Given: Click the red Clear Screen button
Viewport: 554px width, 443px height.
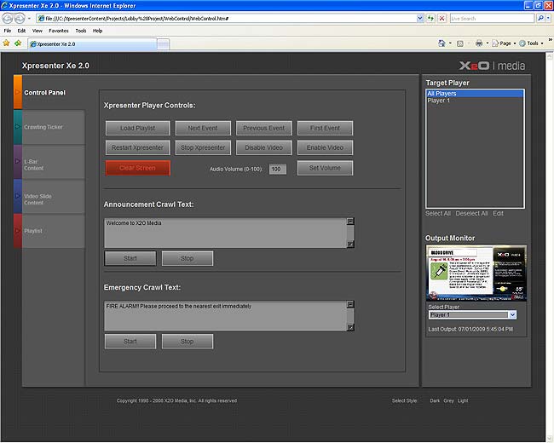Looking at the screenshot, I should [x=137, y=168].
